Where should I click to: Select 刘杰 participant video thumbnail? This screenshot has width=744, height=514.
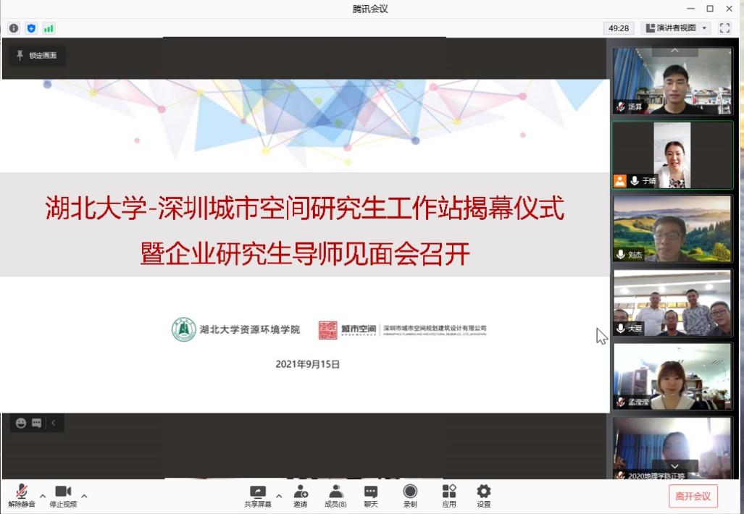tap(672, 228)
